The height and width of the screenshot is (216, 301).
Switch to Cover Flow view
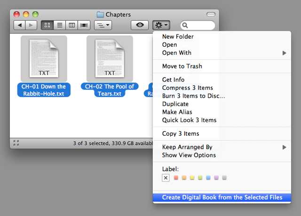pos(84,25)
